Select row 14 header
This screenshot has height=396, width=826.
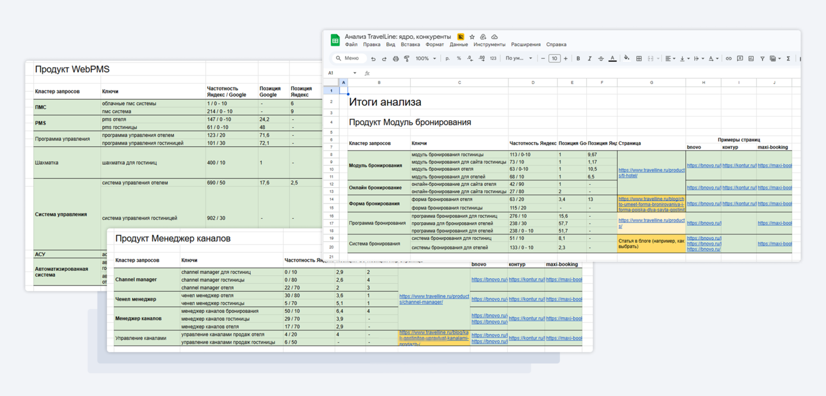[332, 199]
